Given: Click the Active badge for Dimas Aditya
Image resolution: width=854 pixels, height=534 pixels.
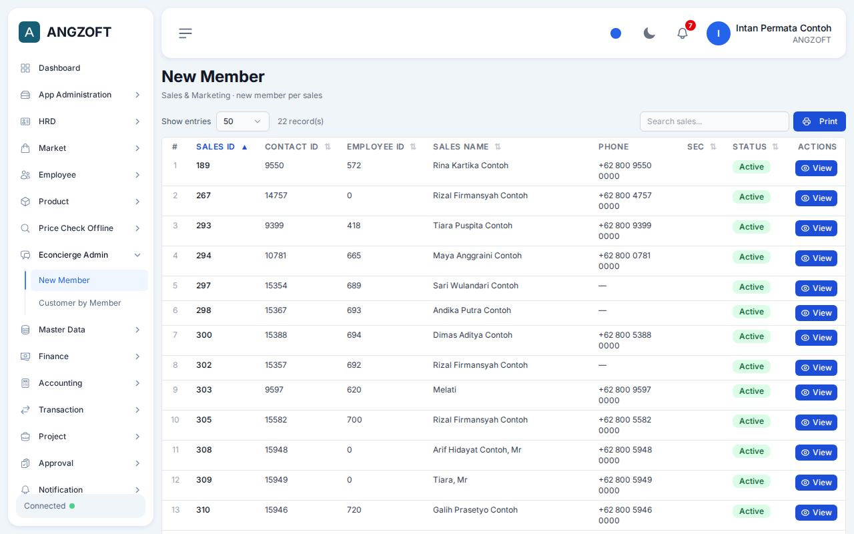Looking at the screenshot, I should [x=751, y=336].
